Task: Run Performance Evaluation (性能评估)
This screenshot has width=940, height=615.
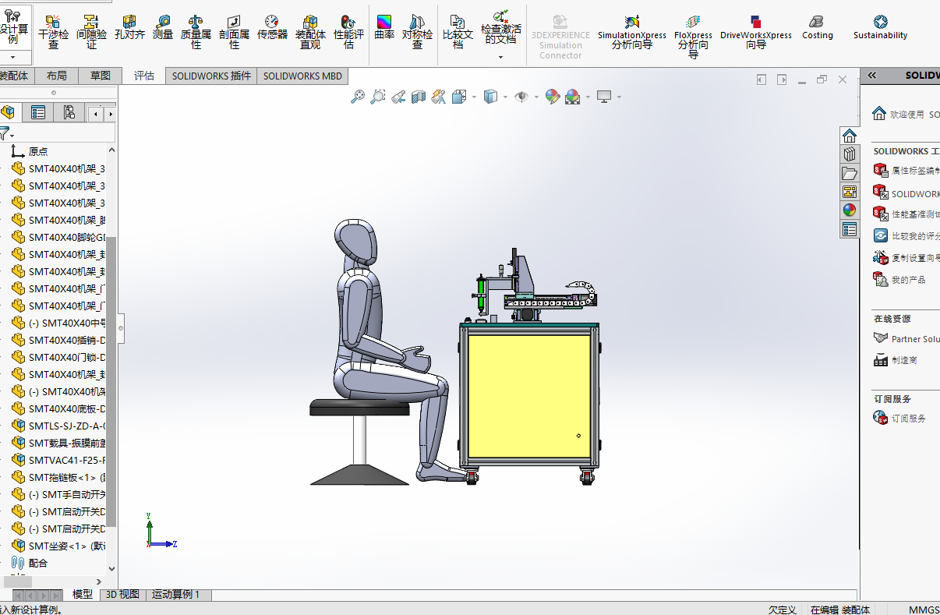Action: click(x=348, y=32)
